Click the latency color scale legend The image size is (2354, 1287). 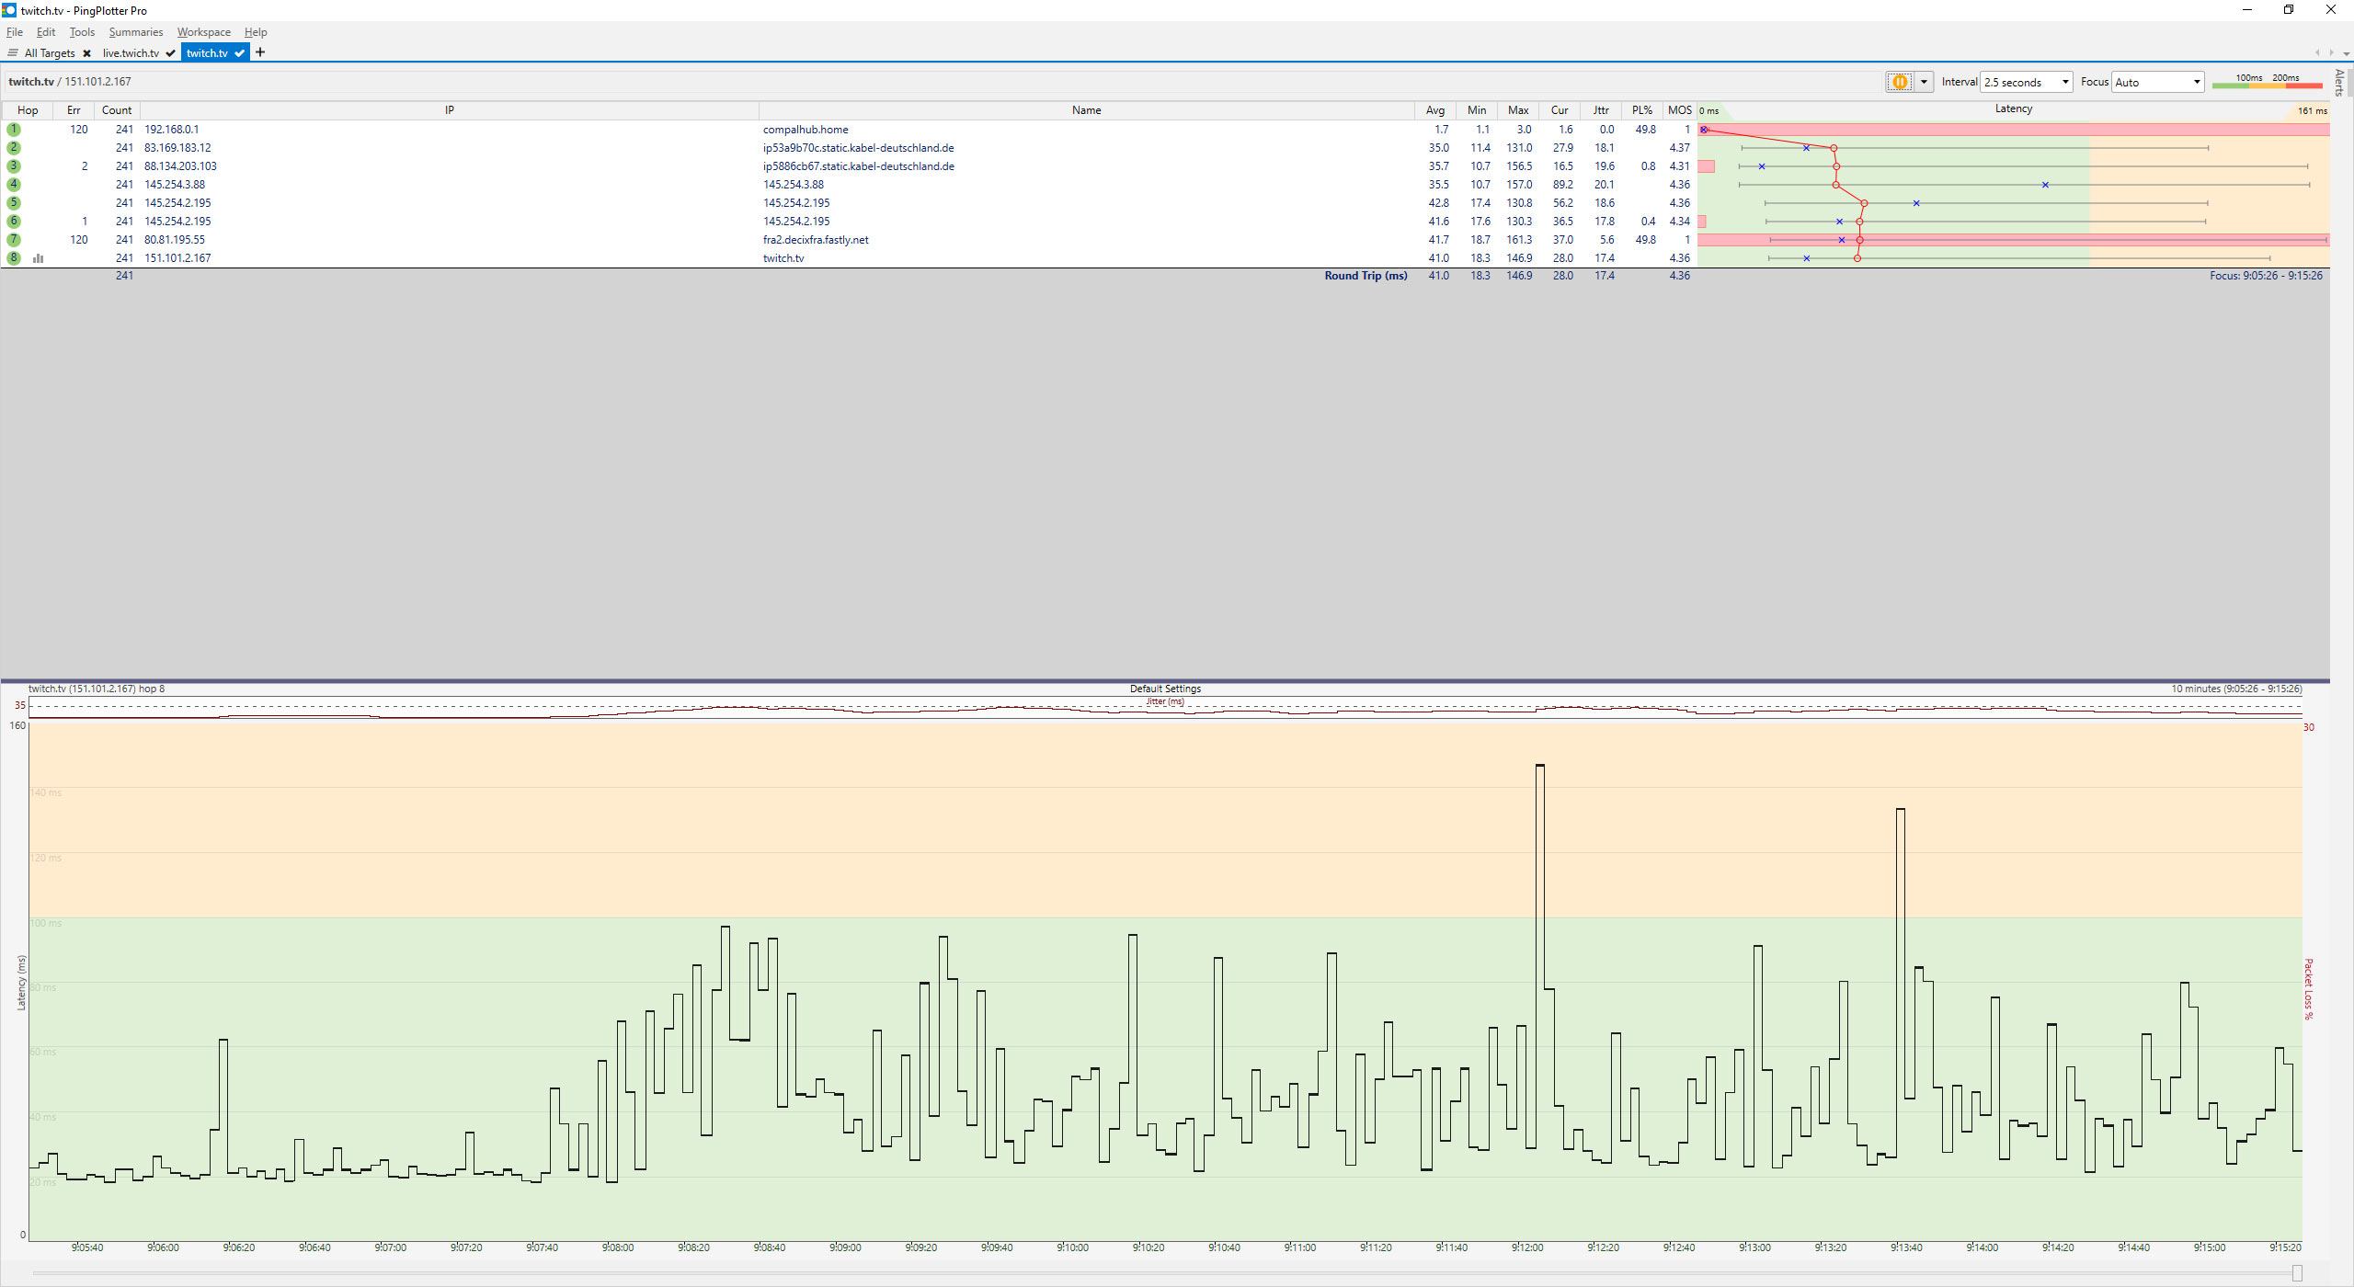tap(2267, 82)
